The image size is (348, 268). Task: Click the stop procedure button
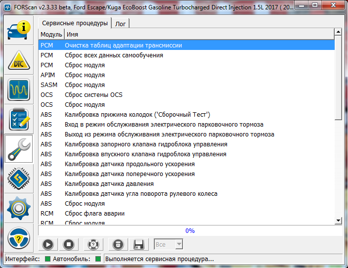click(x=69, y=244)
